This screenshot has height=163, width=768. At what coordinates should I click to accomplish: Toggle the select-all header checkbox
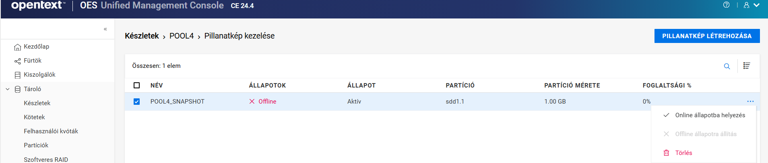click(x=137, y=86)
